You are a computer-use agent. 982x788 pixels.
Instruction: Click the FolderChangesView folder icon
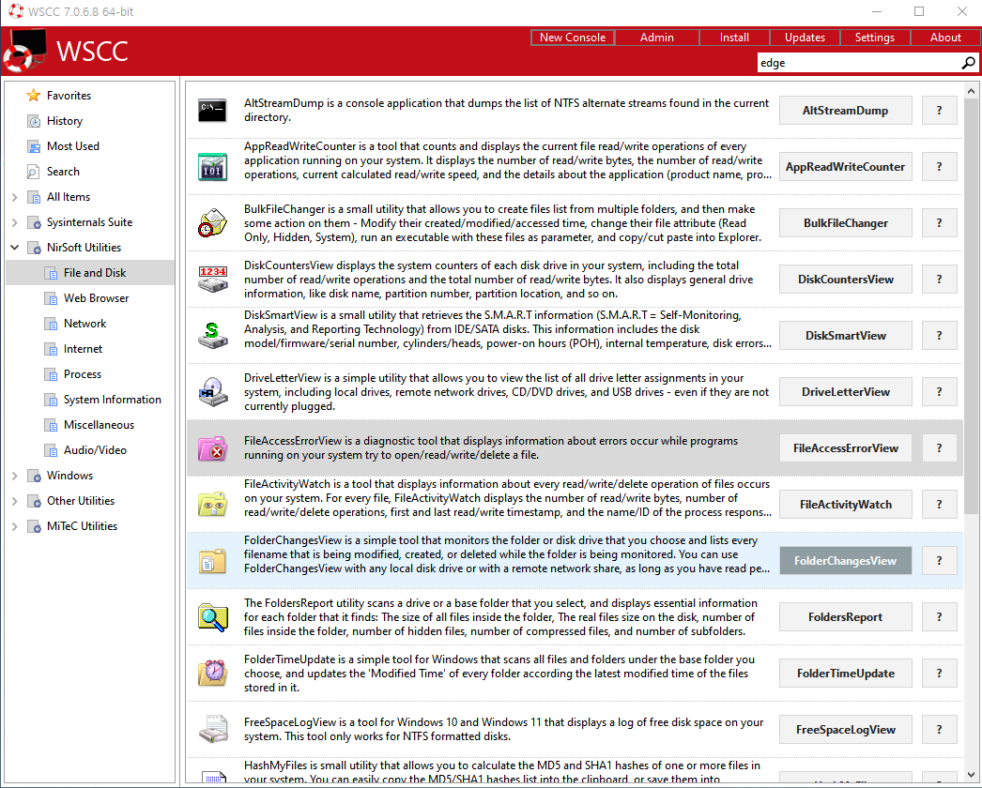[213, 561]
